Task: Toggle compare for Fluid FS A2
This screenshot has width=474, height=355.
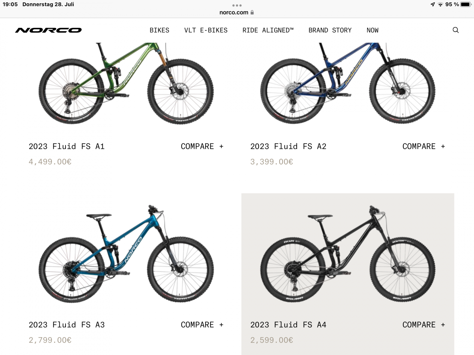Action: pos(423,146)
